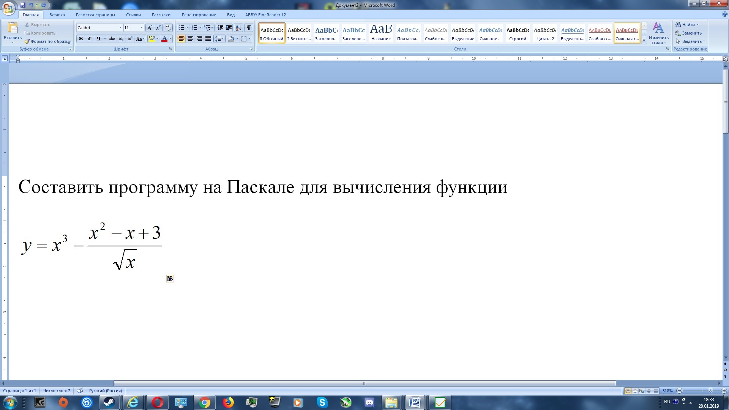The width and height of the screenshot is (729, 410).
Task: Click the clear formatting eraser icon
Action: 168,28
